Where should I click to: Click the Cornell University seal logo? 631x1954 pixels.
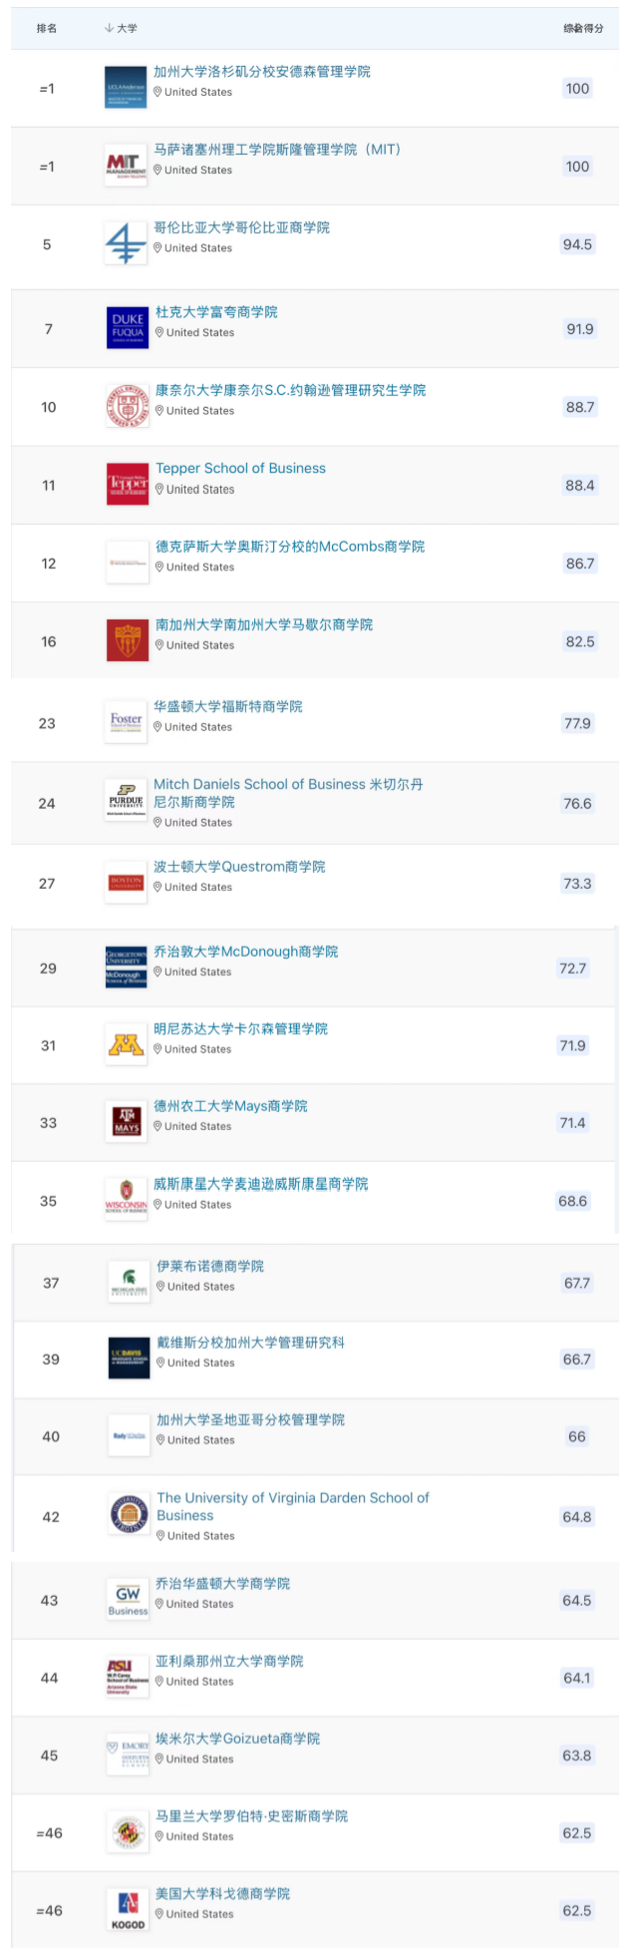pyautogui.click(x=128, y=406)
